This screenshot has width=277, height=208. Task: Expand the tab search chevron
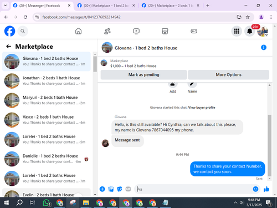pyautogui.click(x=6, y=6)
